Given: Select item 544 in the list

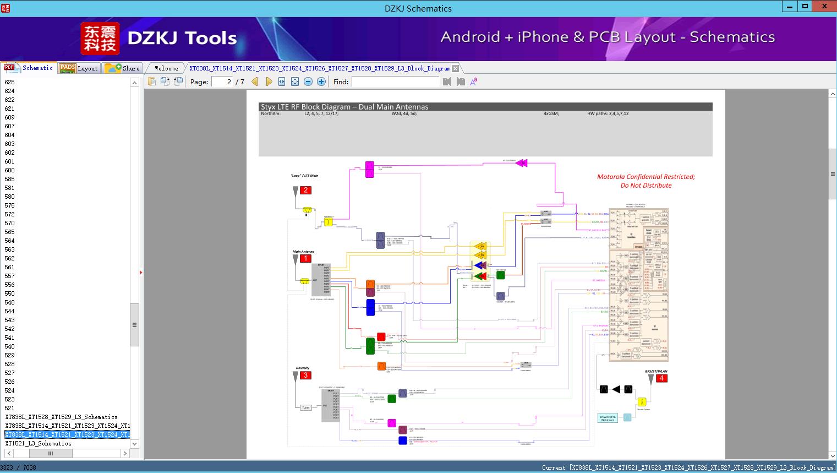Looking at the screenshot, I should pyautogui.click(x=10, y=311).
